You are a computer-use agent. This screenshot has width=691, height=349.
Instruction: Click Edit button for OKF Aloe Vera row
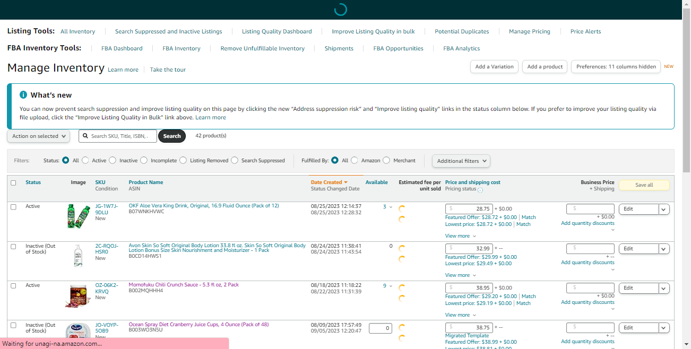click(639, 209)
